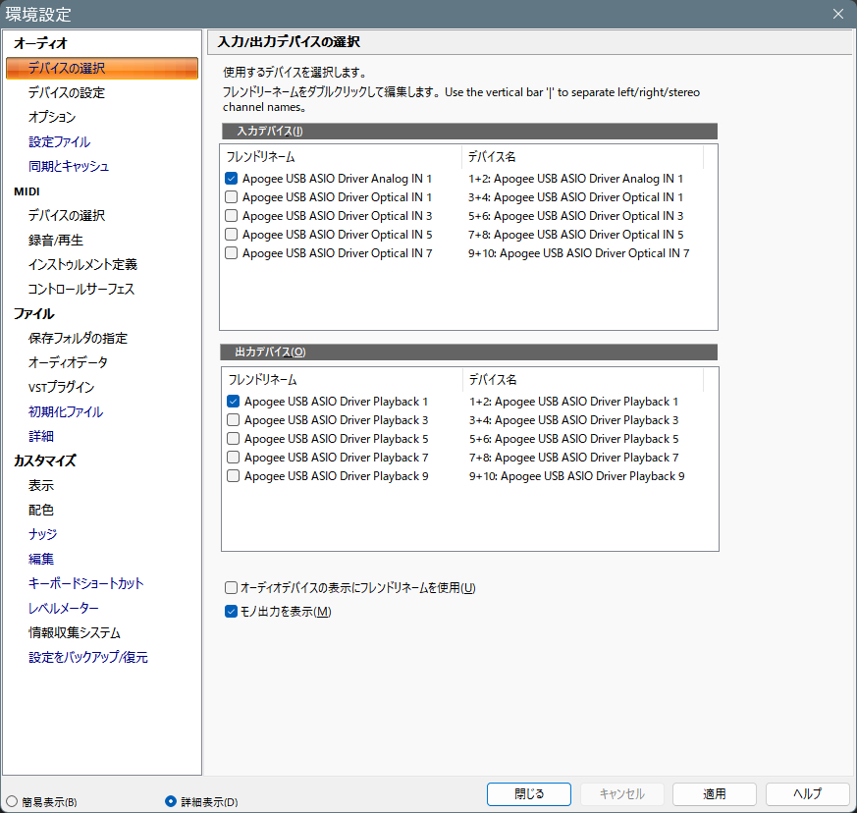
Task: Click the input list フレンドリネーム column header
Action: point(341,157)
